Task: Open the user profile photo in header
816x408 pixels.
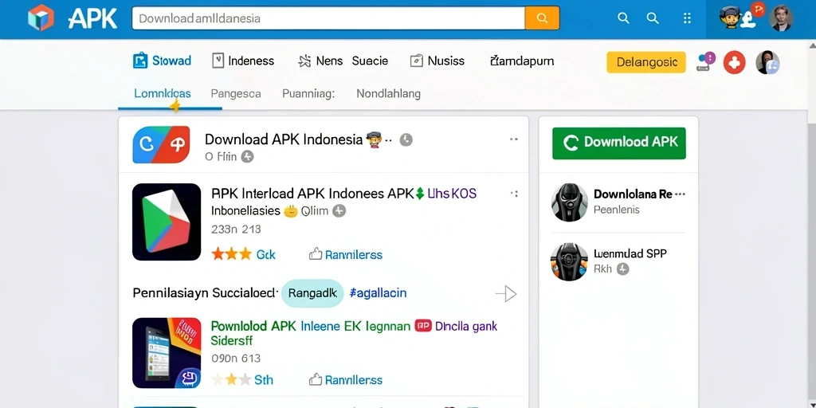Action: (x=781, y=18)
